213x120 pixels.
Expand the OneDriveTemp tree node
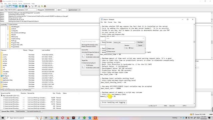[x=8, y=39]
